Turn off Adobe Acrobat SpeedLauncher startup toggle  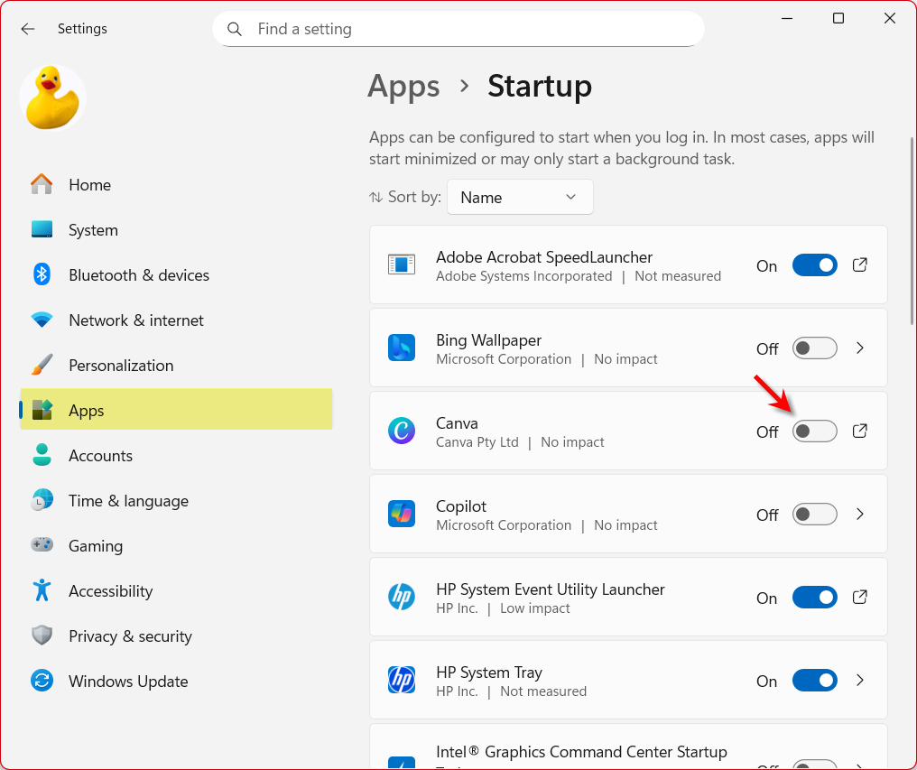pyautogui.click(x=815, y=265)
